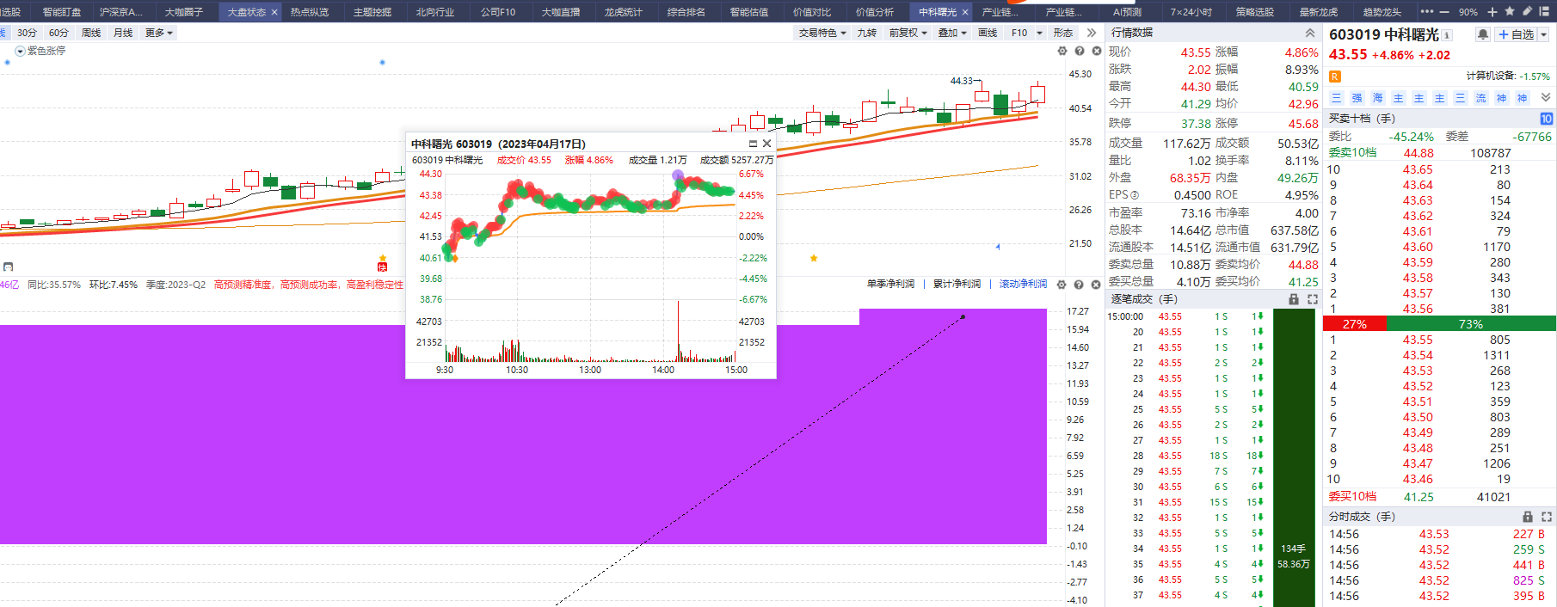Add stock to watchlist with 自选 button
1557x607 pixels.
(x=1517, y=34)
